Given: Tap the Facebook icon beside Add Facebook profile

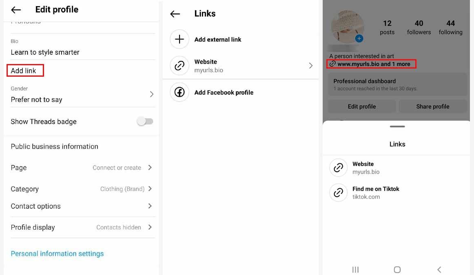Looking at the screenshot, I should (x=179, y=92).
